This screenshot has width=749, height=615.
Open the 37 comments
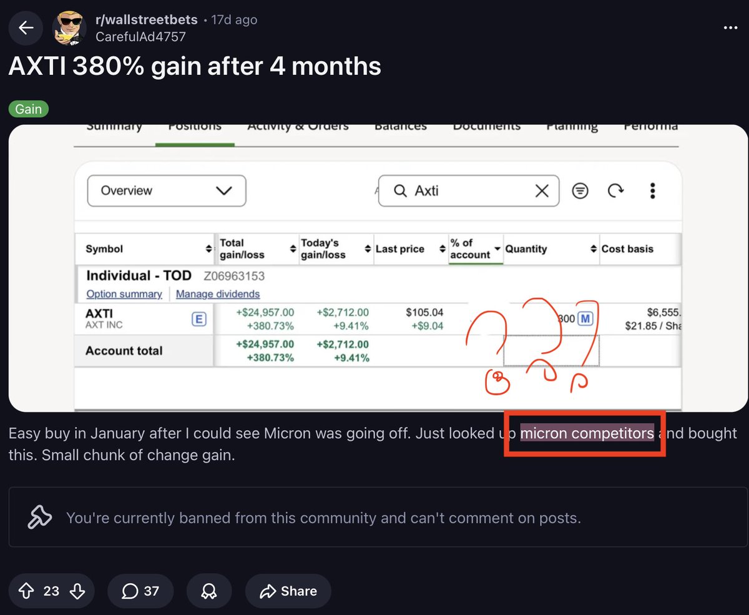coord(141,591)
